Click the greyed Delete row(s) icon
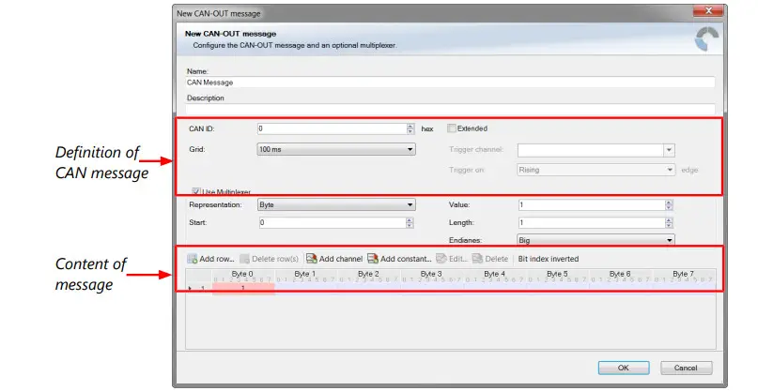Screen dimensions: 758x391 (244, 259)
